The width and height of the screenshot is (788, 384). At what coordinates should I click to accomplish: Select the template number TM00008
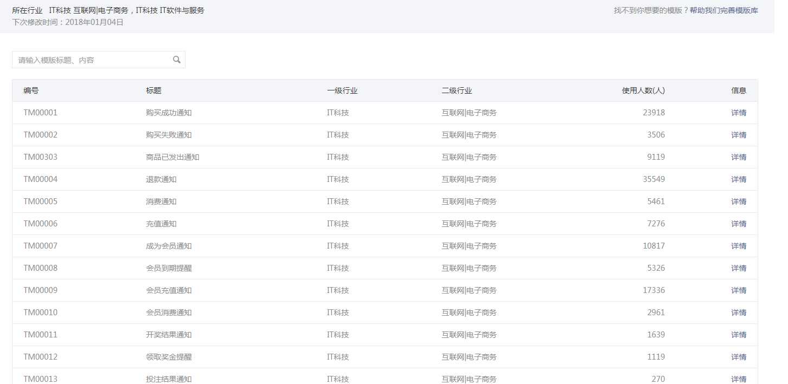click(40, 268)
